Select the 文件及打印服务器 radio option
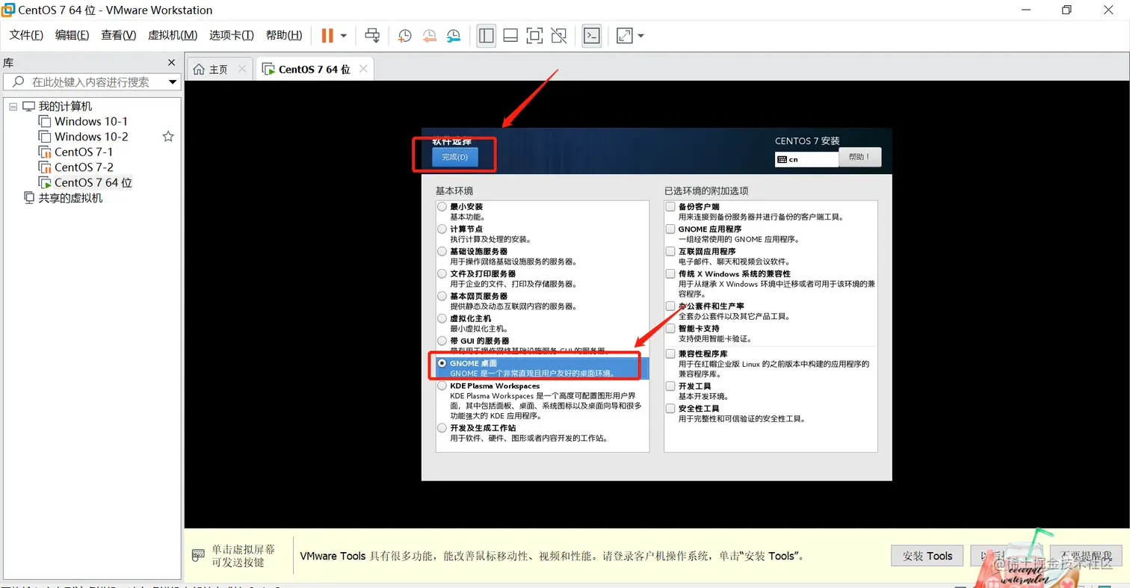The image size is (1130, 588). tap(442, 274)
